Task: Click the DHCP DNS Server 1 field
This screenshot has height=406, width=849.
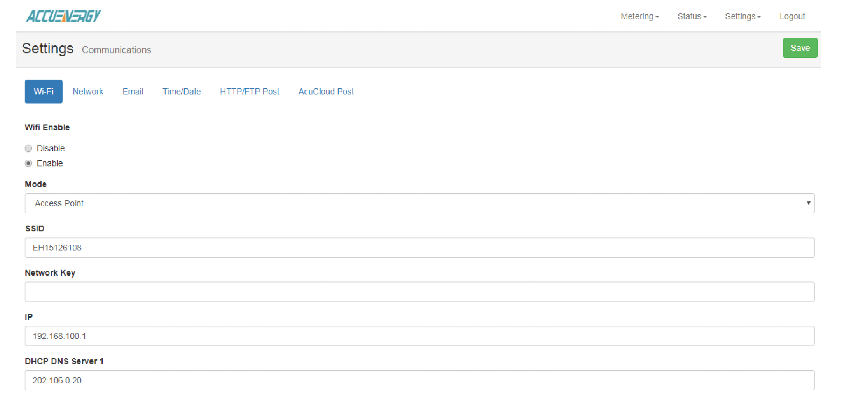Action: (419, 380)
